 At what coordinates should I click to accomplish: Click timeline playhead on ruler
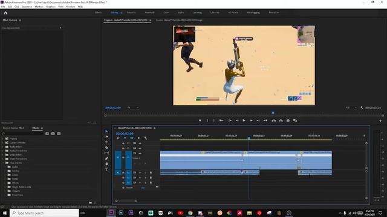pos(249,138)
